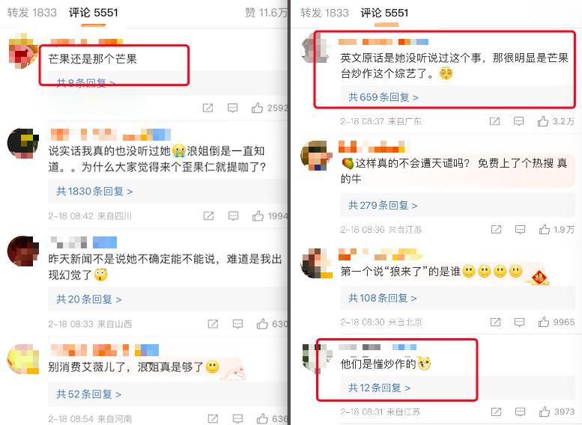Screen dimensions: 582x425
Task: Share the comment posted from 山西
Action: (x=213, y=324)
